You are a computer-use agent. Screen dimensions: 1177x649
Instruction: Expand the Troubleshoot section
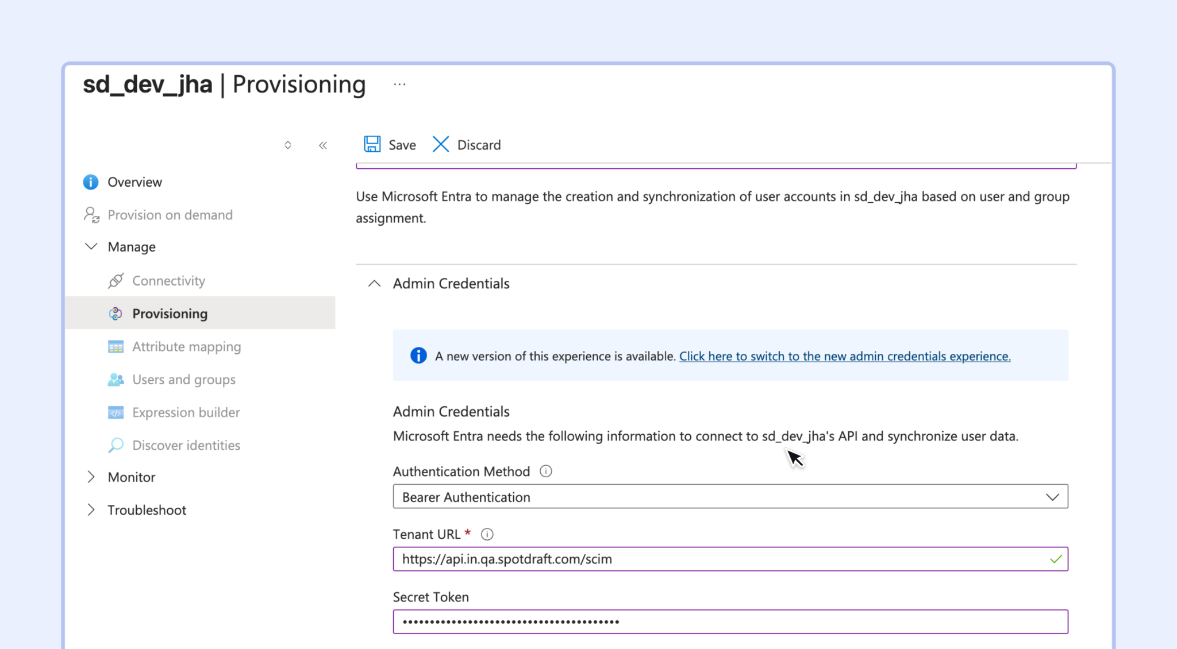91,509
